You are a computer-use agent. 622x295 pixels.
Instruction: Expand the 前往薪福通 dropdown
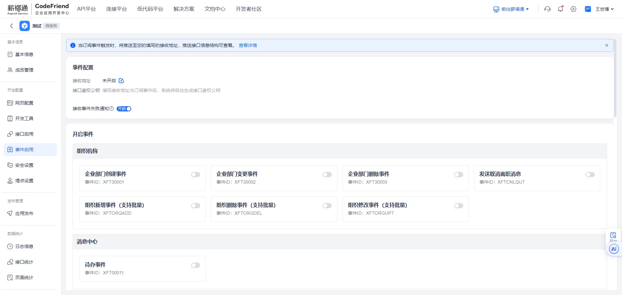coord(511,9)
